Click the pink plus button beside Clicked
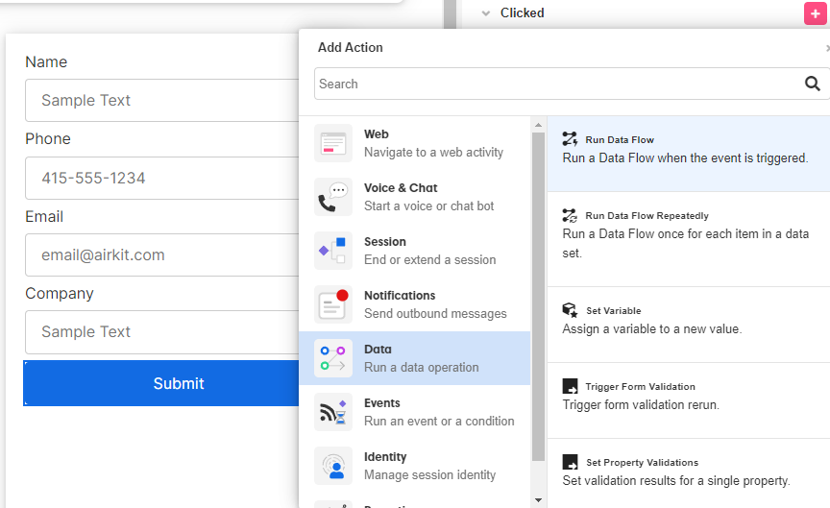 pyautogui.click(x=816, y=13)
